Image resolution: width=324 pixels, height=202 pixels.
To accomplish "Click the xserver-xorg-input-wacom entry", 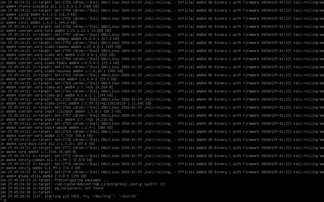I will tap(56, 128).
